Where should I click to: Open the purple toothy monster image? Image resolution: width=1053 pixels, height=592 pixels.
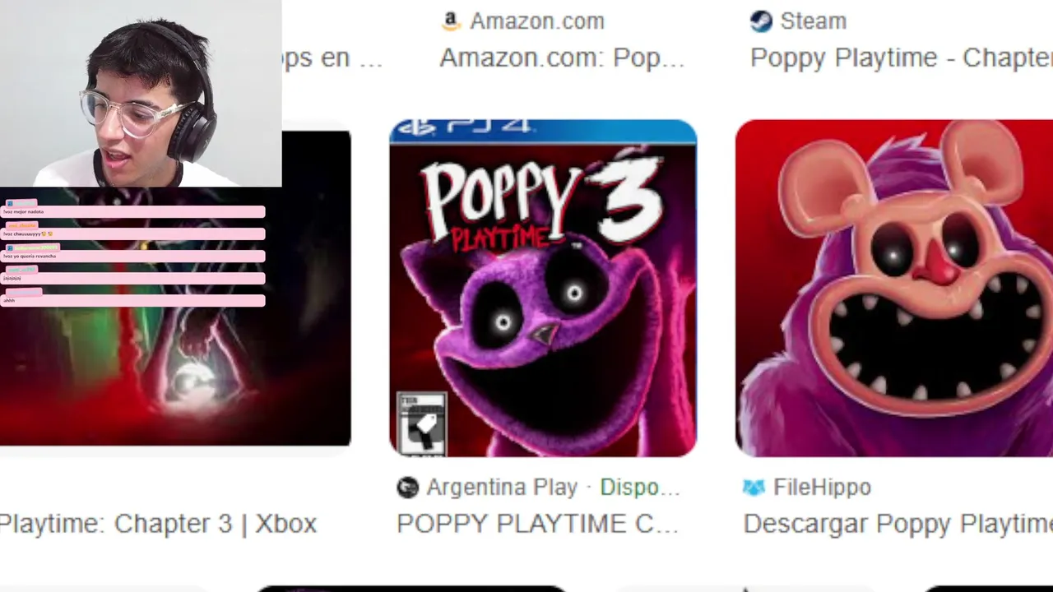(x=894, y=288)
